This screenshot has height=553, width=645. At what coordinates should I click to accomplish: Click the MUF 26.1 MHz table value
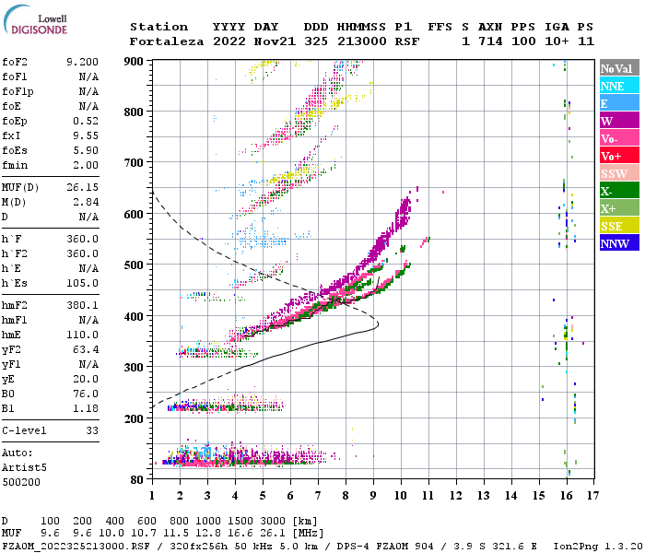point(273,534)
